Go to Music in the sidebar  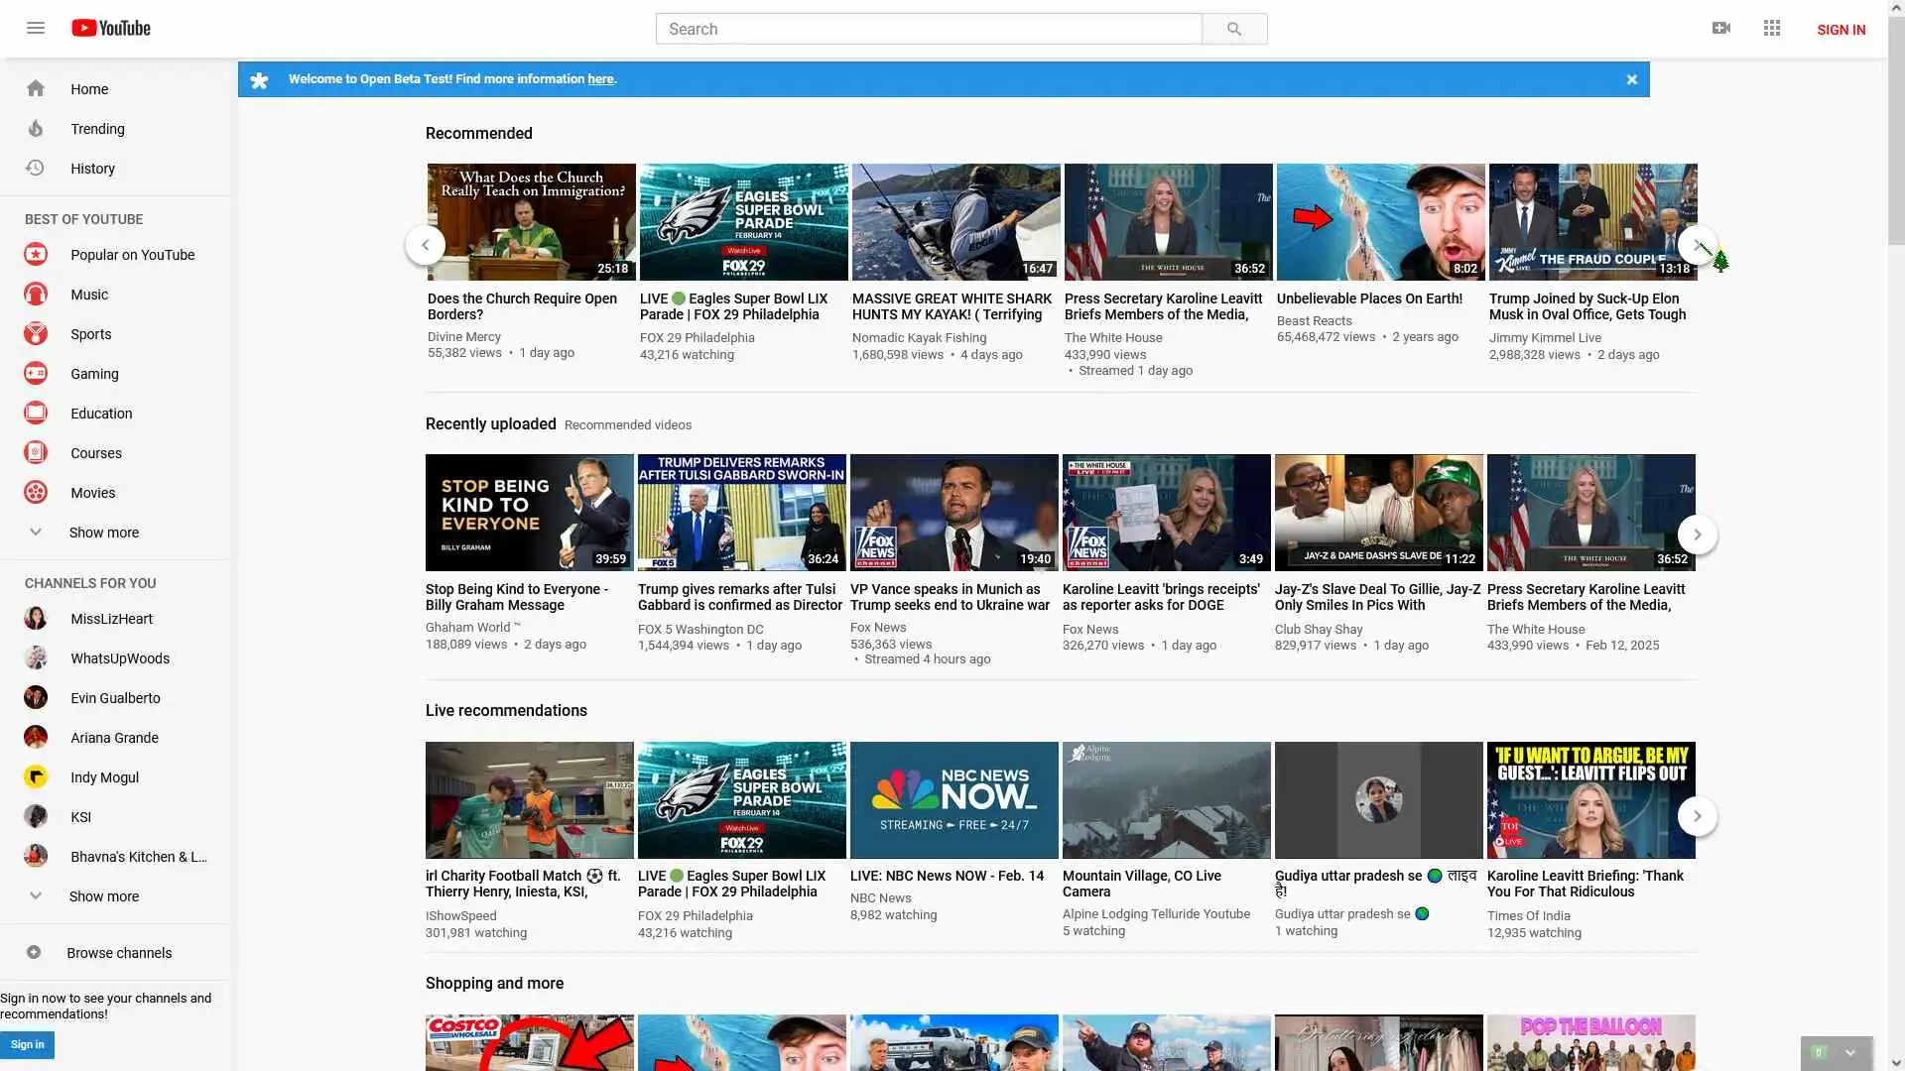click(89, 295)
